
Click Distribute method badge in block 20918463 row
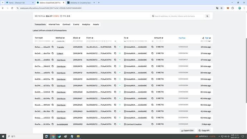click(61, 111)
